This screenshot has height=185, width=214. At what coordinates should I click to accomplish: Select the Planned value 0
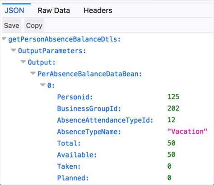pyautogui.click(x=169, y=178)
